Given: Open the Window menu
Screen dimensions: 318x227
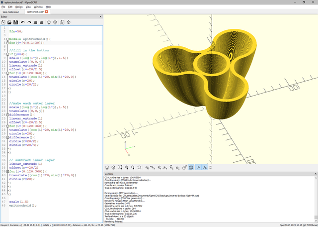Looking at the screenshot, I should [x=38, y=7].
